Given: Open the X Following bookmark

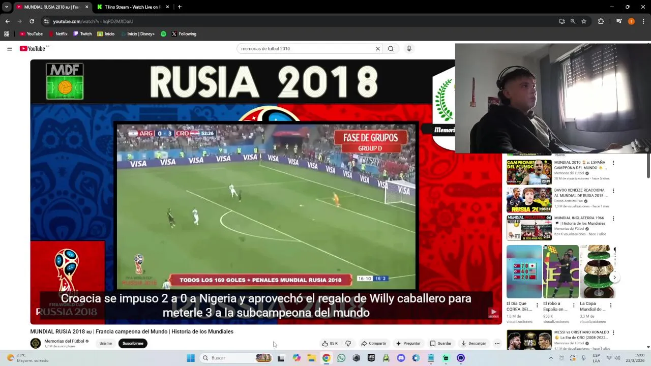Looking at the screenshot, I should point(184,34).
